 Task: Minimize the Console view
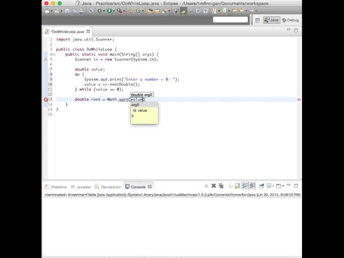(x=289, y=185)
